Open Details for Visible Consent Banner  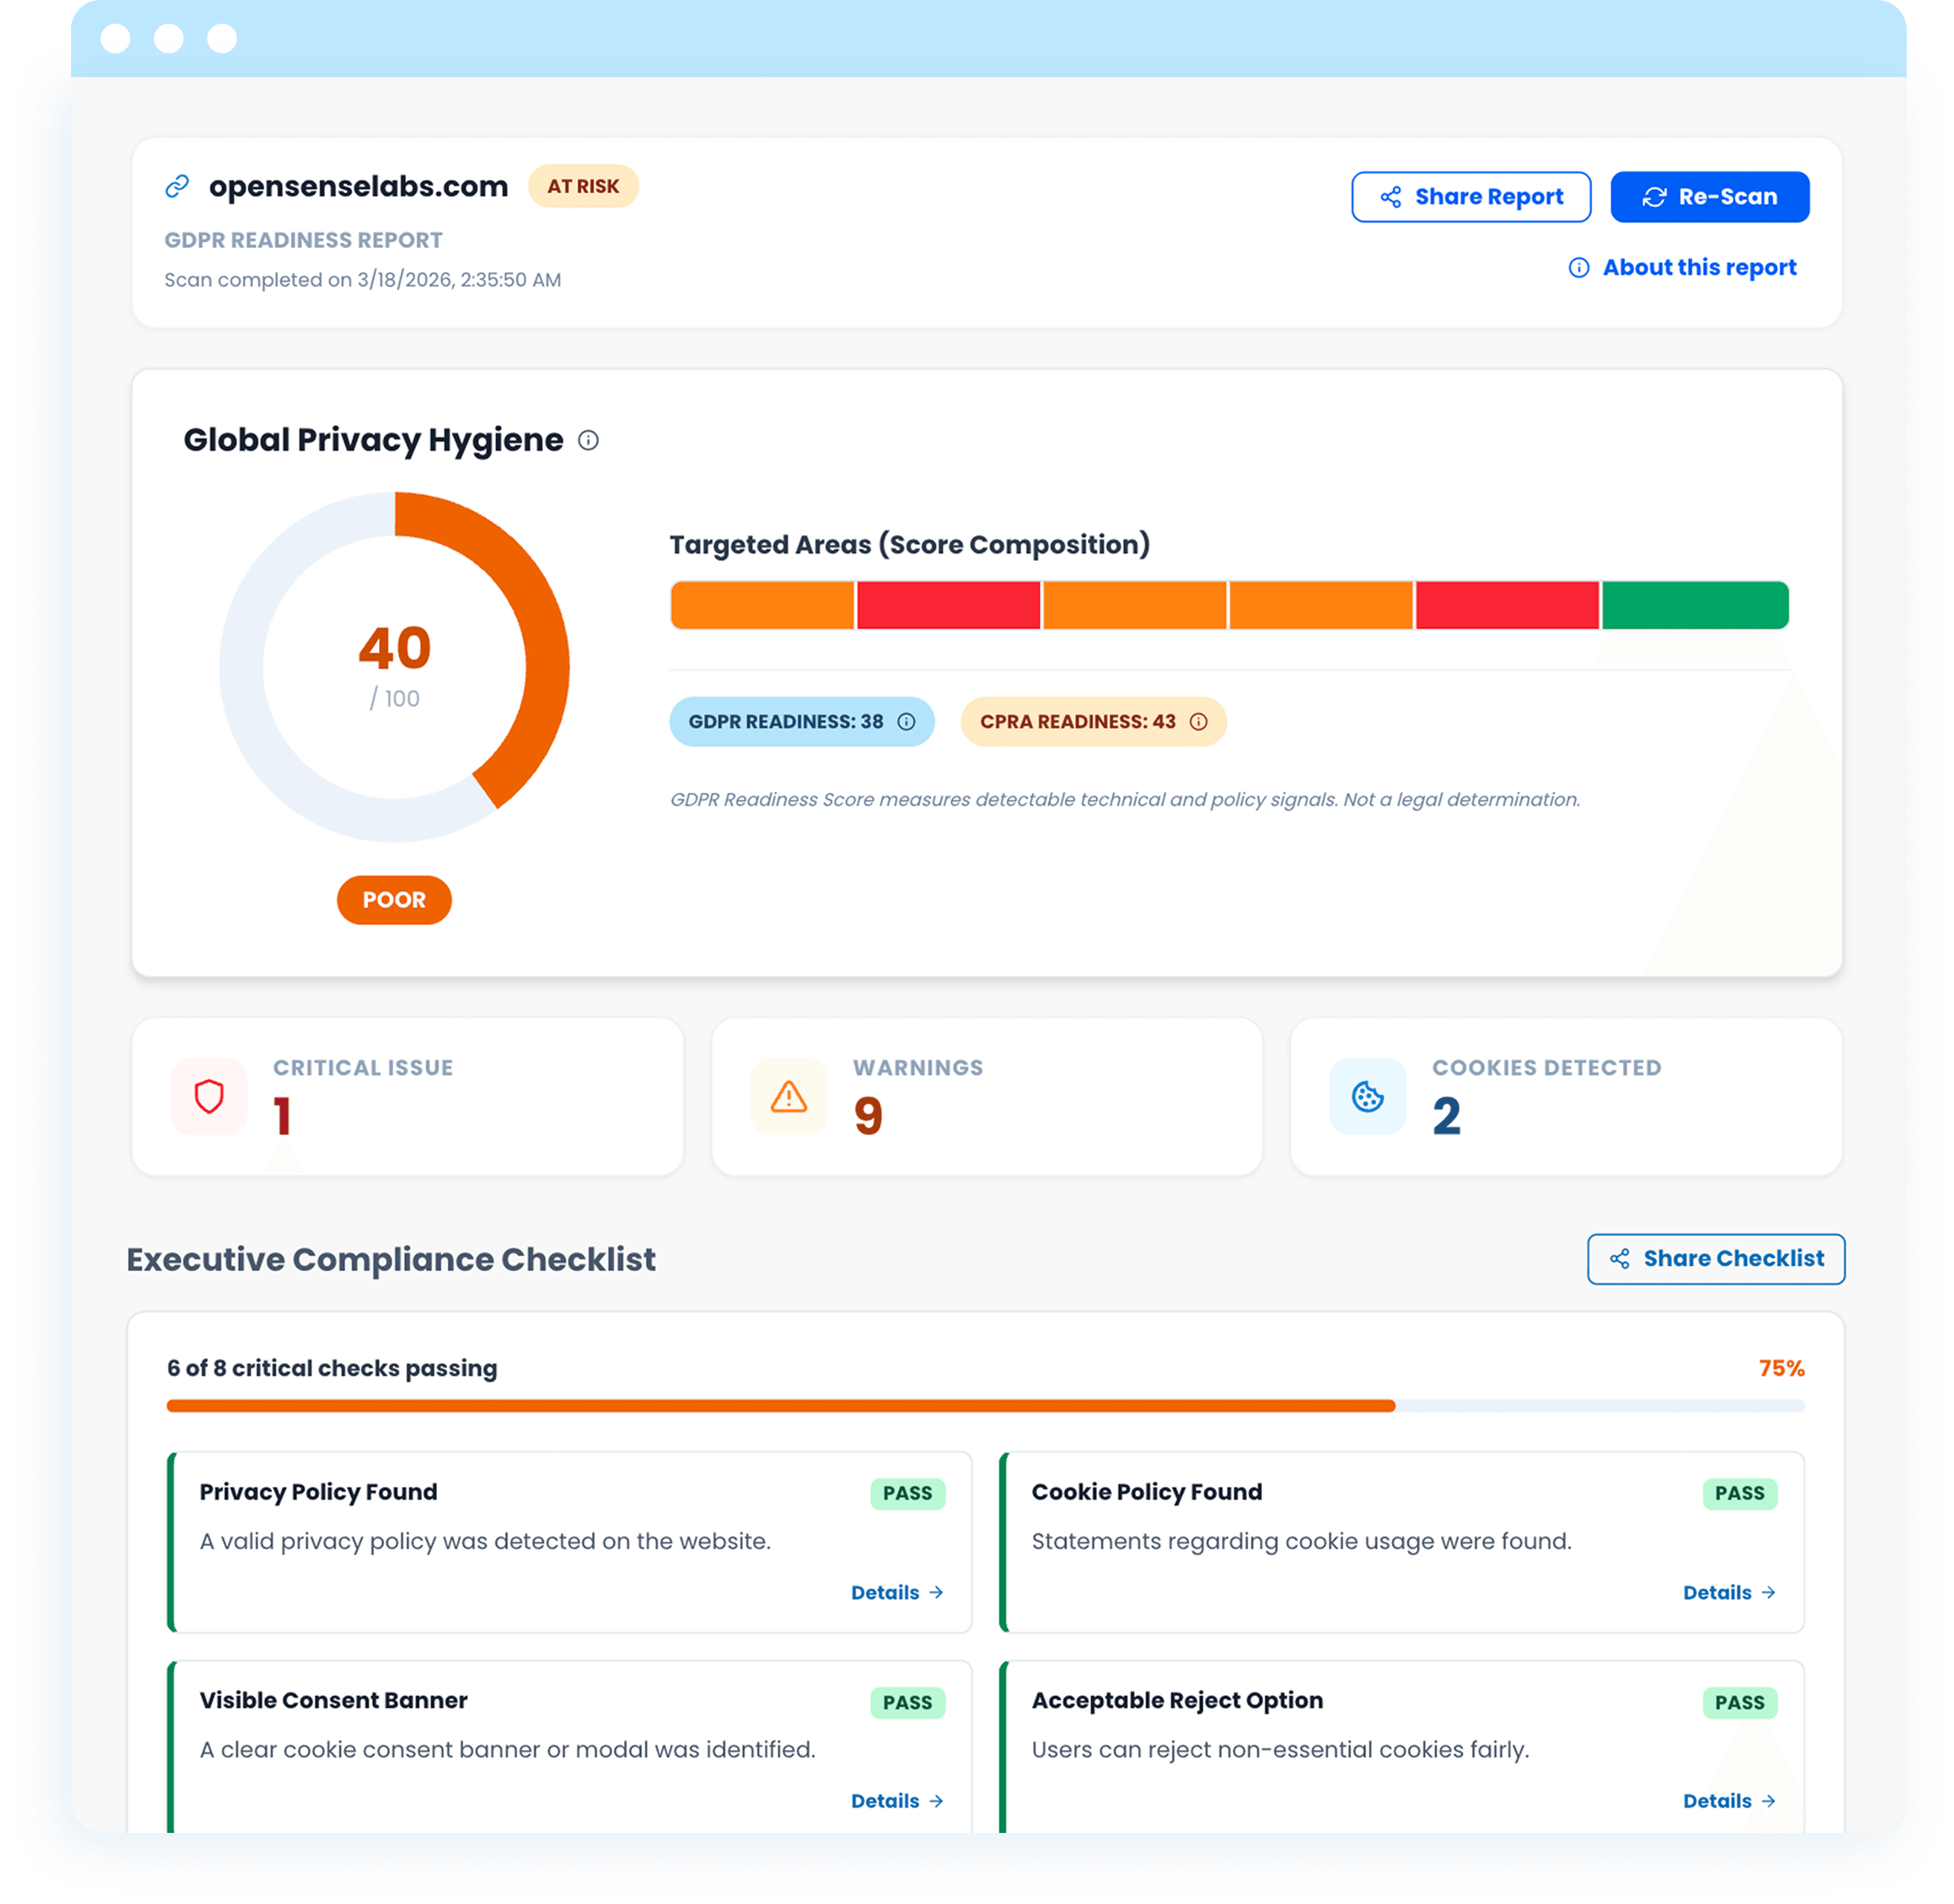click(x=897, y=1800)
